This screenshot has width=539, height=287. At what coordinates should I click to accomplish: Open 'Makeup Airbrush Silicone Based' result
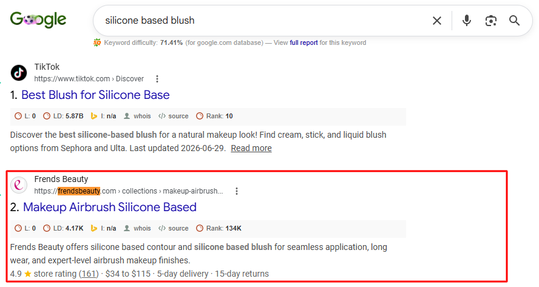coord(110,208)
